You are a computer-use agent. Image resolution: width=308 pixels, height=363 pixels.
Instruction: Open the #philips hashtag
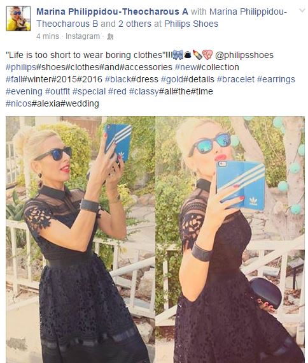pyautogui.click(x=21, y=67)
